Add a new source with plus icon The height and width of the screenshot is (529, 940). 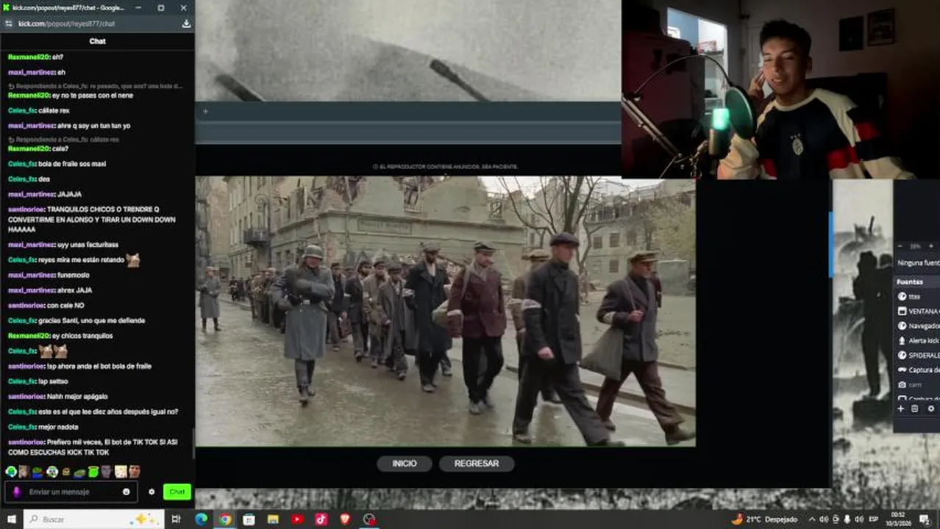(x=900, y=409)
